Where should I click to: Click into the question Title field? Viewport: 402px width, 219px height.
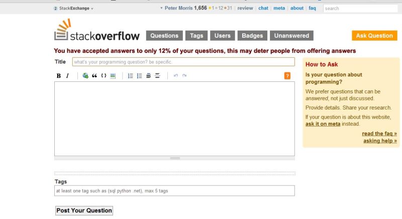(x=183, y=62)
